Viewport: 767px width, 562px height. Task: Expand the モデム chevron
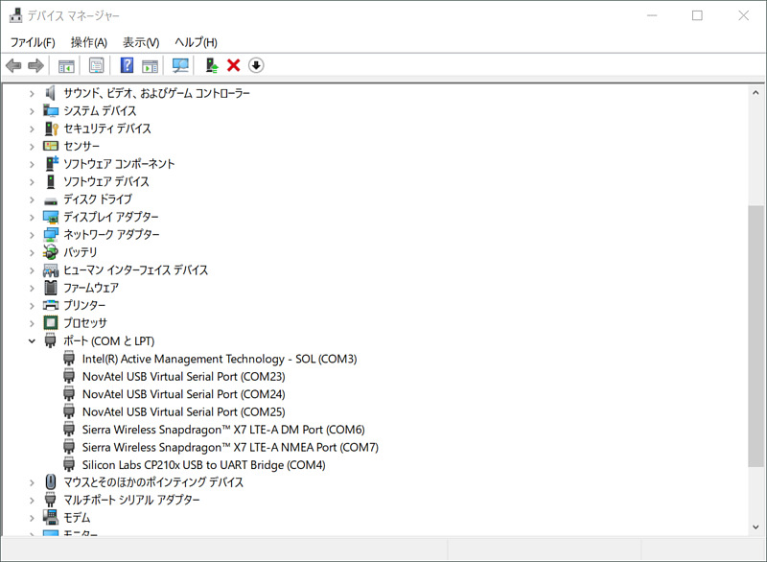point(32,518)
